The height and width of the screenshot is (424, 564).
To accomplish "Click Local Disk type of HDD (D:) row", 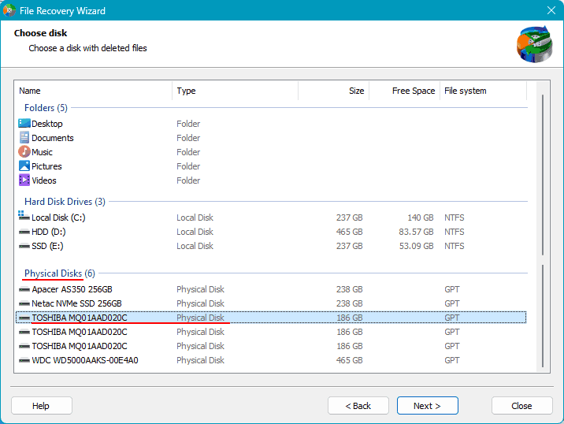I will (195, 232).
